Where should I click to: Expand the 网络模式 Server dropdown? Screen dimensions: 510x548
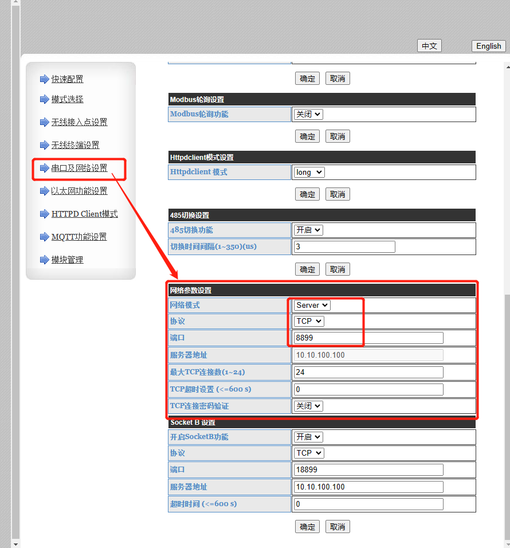312,305
